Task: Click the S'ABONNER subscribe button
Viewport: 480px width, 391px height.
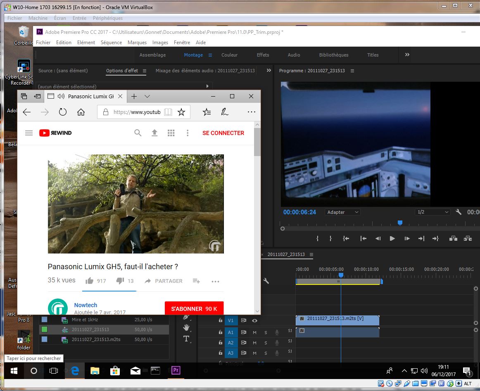Action: (194, 309)
